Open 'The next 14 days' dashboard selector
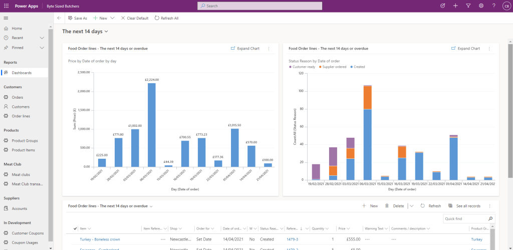The height and width of the screenshot is (250, 513). point(106,32)
